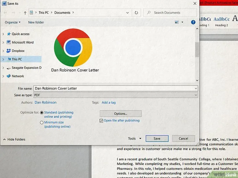Image resolution: width=238 pixels, height=178 pixels.
Task: Click New folder in the toolbar
Action: pyautogui.click(x=36, y=22)
